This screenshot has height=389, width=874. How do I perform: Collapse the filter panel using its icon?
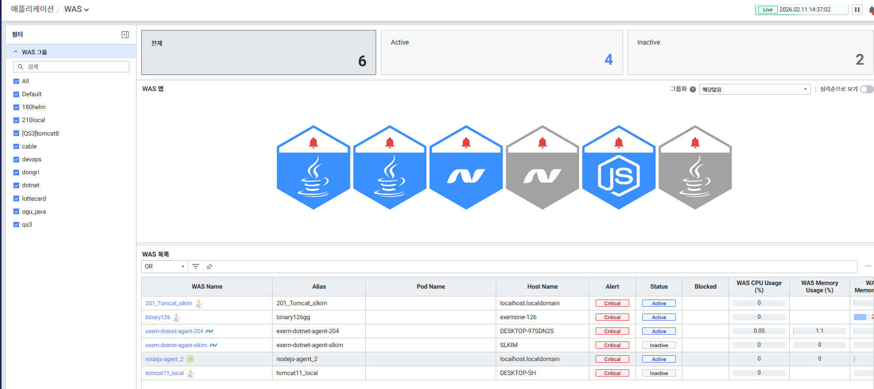point(125,35)
